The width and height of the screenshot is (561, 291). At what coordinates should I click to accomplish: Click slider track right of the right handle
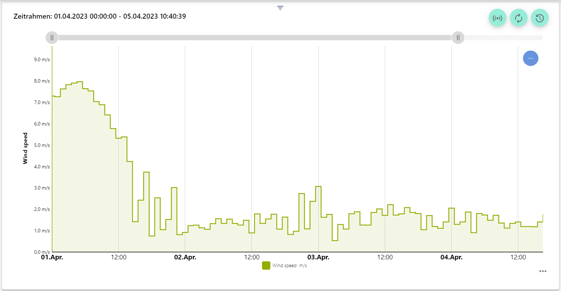pos(504,38)
